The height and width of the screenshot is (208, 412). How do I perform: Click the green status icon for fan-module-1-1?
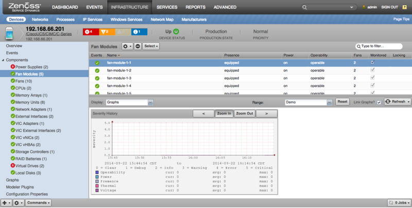coord(97,63)
